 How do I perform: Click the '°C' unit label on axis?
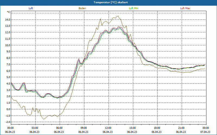point(9,12)
